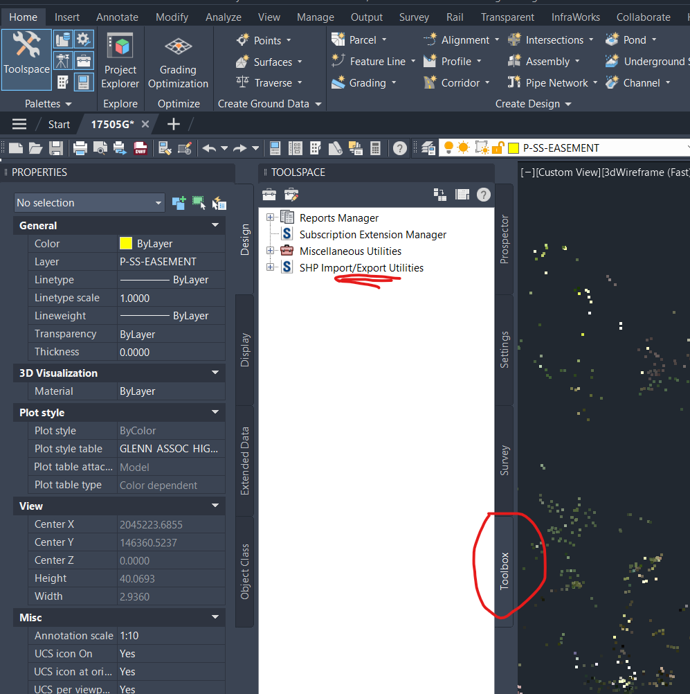Collapse the General properties section
Viewport: 690px width, 694px height.
coord(215,225)
